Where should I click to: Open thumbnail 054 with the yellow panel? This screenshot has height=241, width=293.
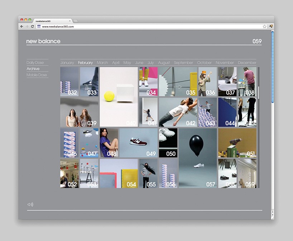coord(119,174)
